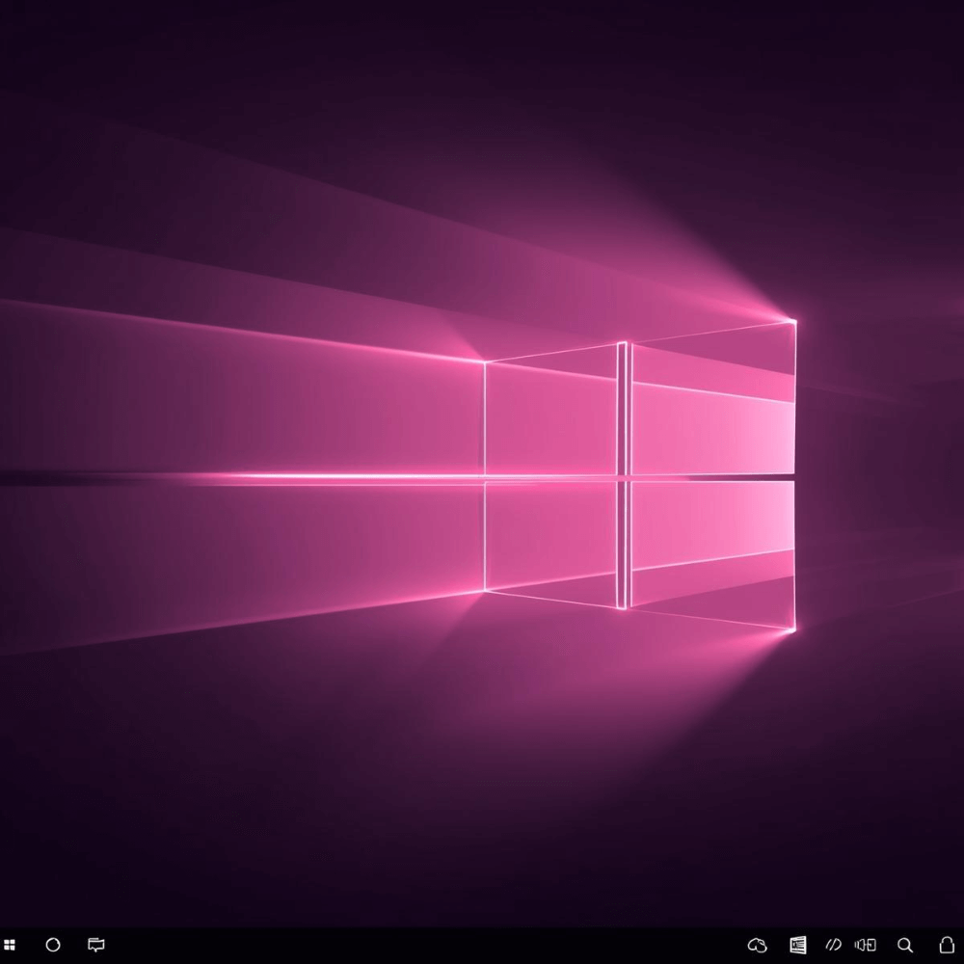The height and width of the screenshot is (964, 964).
Task: Open the speaker device tray icon
Action: pyautogui.click(x=866, y=945)
